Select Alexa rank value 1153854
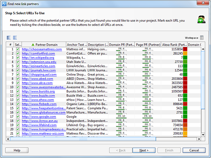This screenshot has width=211, height=158. point(177,49)
